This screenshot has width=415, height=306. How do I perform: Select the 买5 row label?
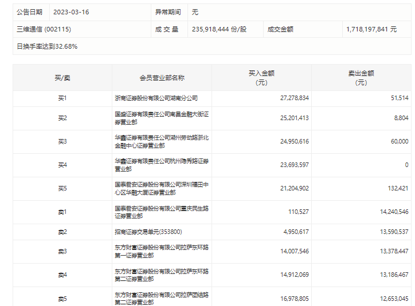click(x=62, y=189)
